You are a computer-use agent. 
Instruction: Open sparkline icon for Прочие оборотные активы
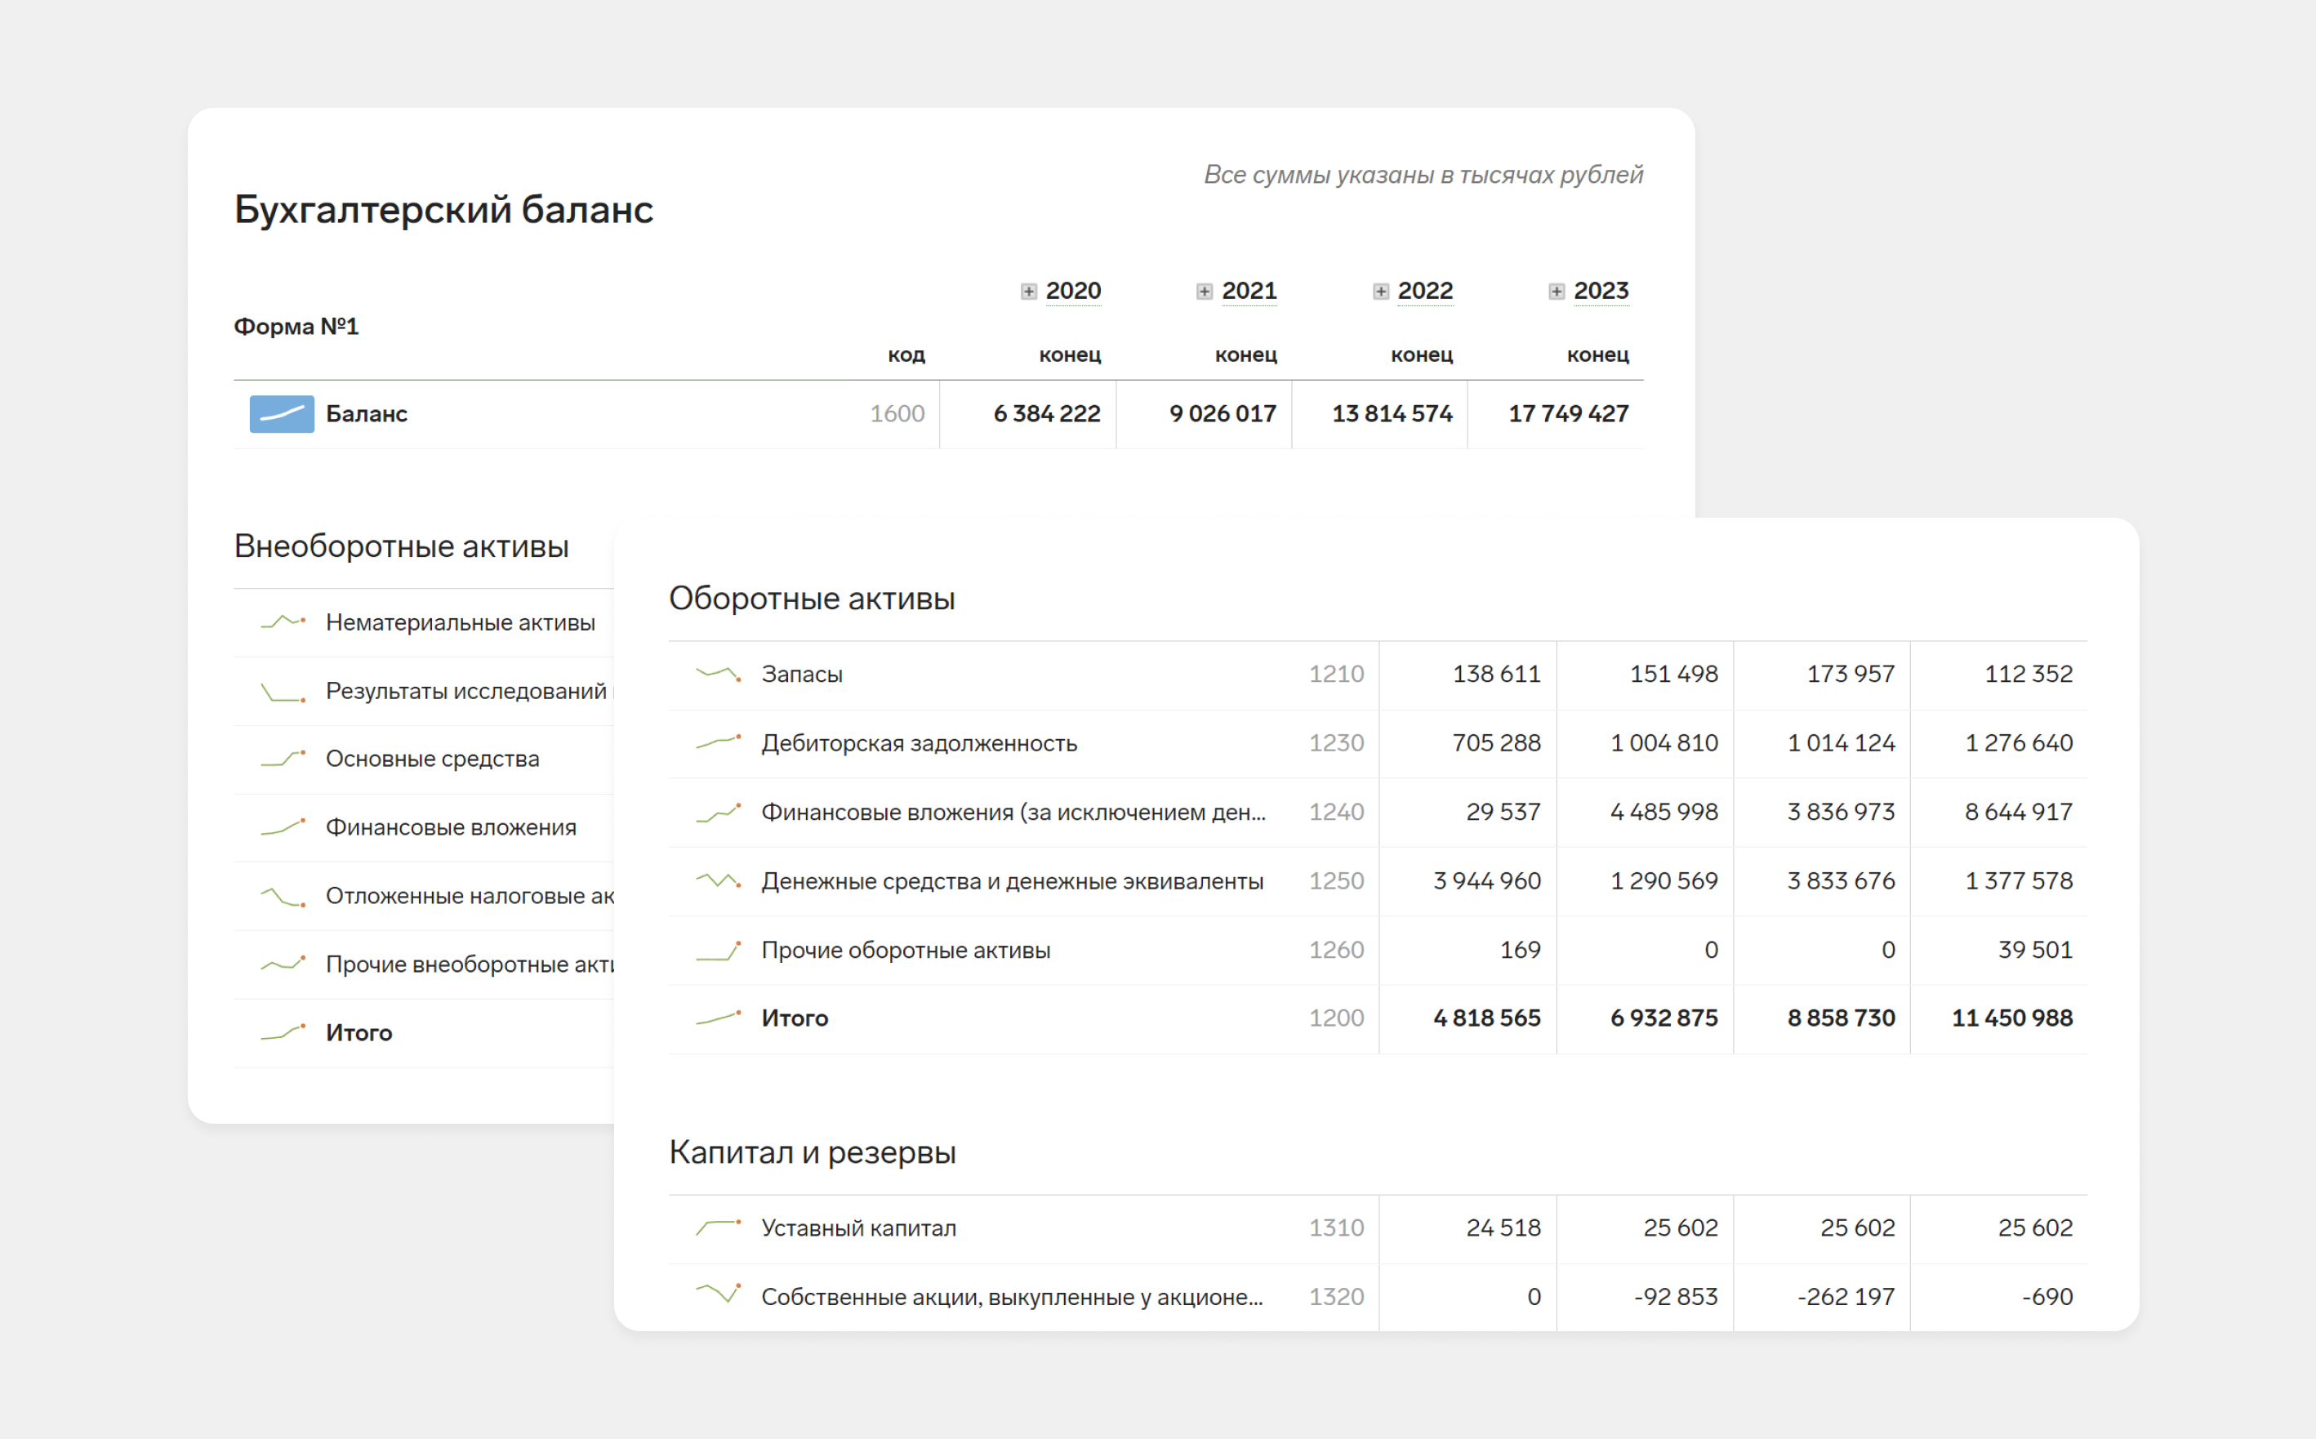tap(719, 950)
